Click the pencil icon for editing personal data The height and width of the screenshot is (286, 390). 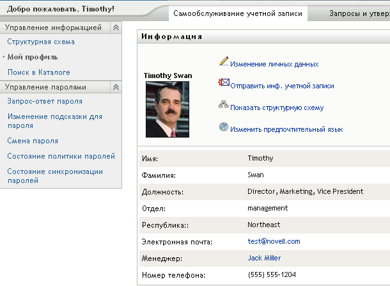223,62
